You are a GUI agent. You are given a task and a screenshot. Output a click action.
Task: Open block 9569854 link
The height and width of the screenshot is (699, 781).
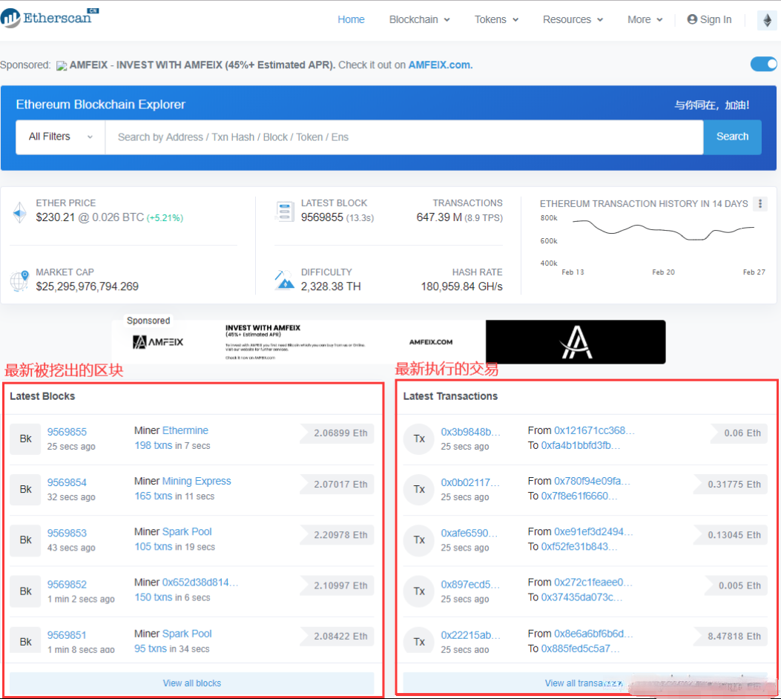(67, 483)
